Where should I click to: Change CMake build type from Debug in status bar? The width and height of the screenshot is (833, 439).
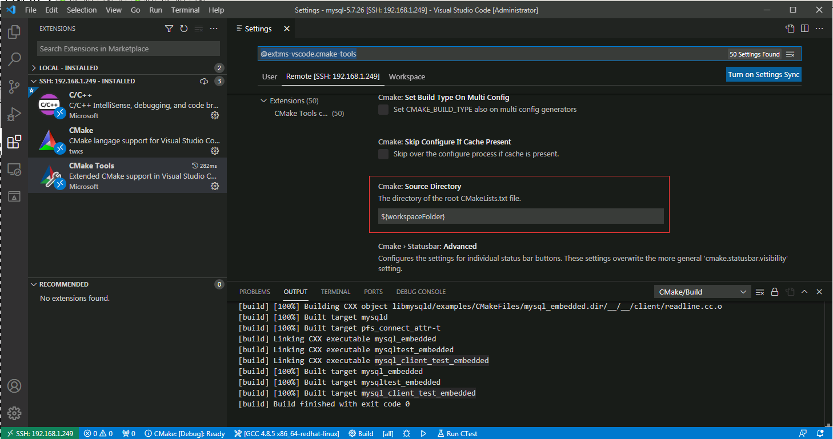(x=185, y=434)
